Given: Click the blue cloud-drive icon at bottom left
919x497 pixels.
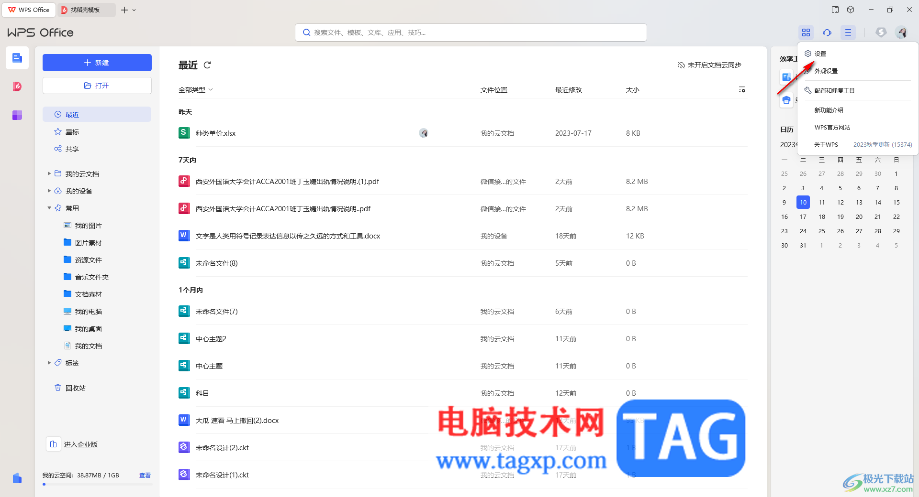Looking at the screenshot, I should point(17,478).
